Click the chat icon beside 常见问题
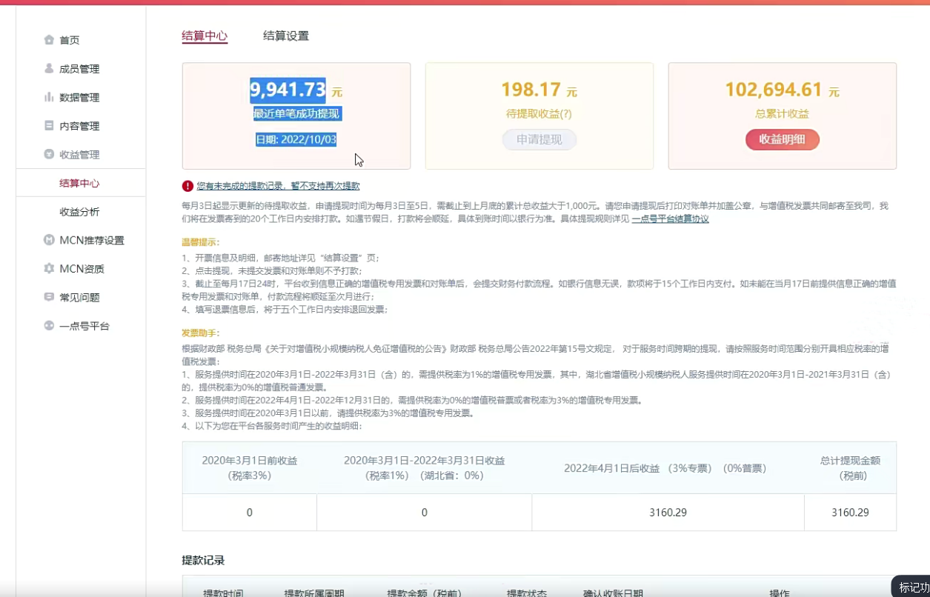Viewport: 930px width, 597px height. (49, 297)
